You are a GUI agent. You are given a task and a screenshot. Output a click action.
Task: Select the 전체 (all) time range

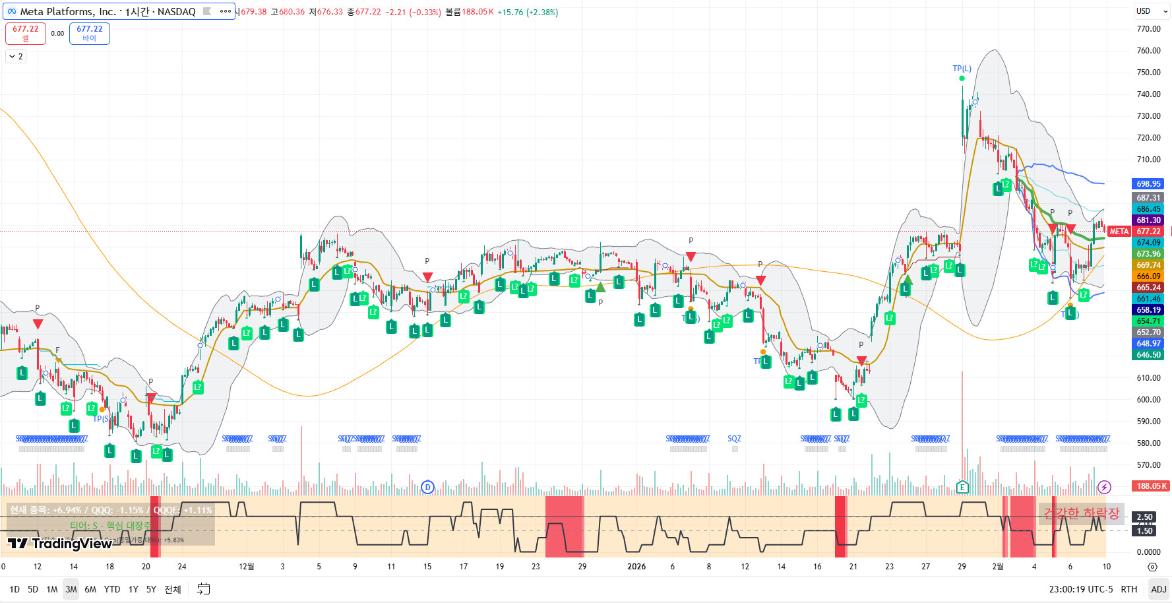(x=173, y=589)
